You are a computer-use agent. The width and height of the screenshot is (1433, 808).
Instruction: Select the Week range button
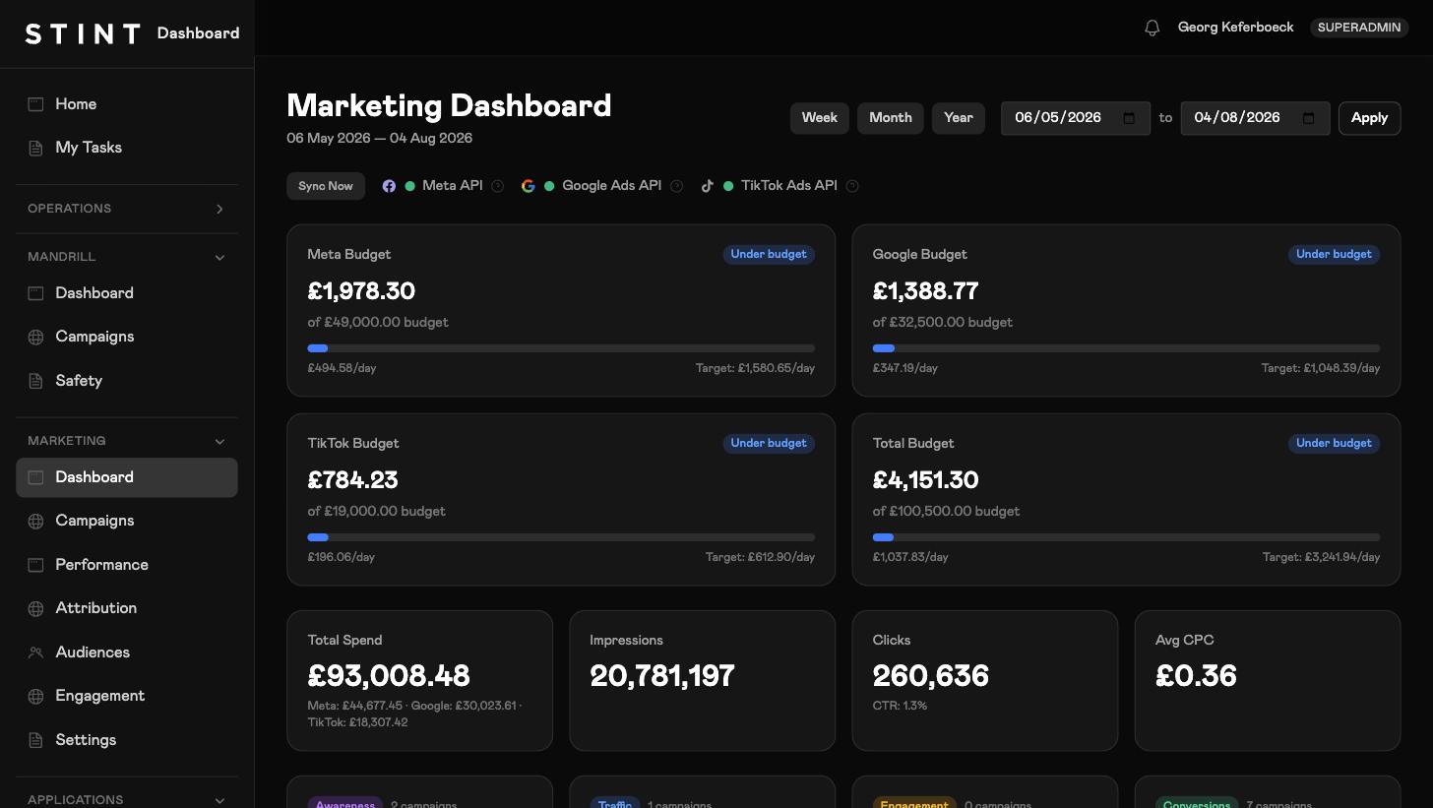coord(819,118)
